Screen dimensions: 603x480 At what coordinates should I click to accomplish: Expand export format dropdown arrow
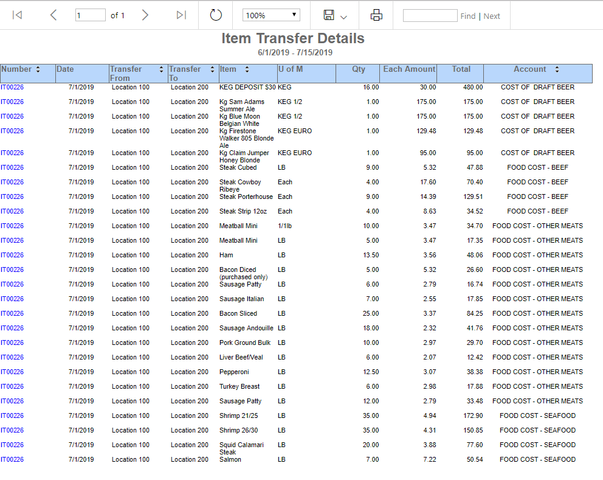(344, 17)
